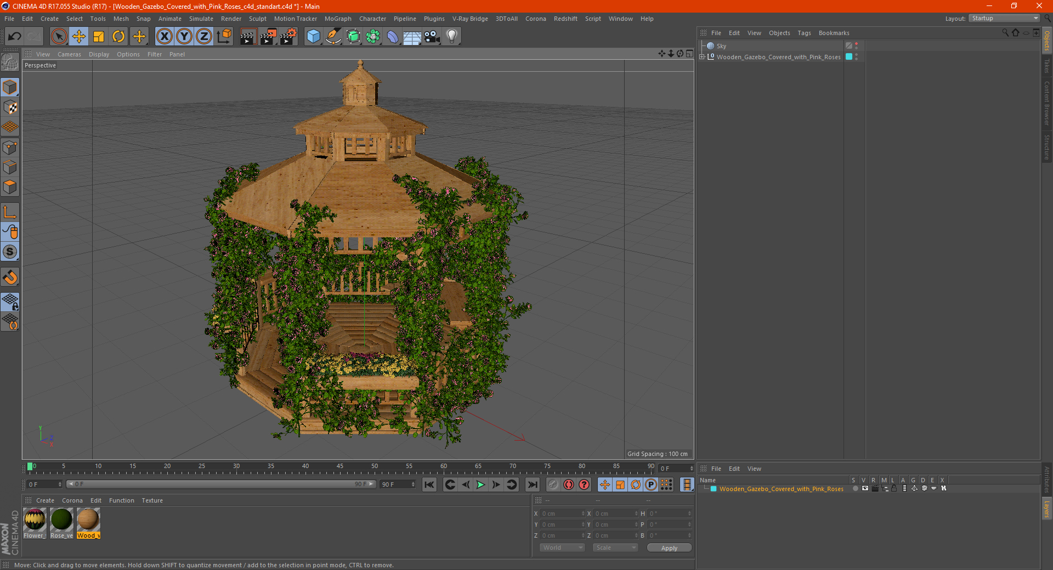
Task: Open the Render menu
Action: pos(231,19)
